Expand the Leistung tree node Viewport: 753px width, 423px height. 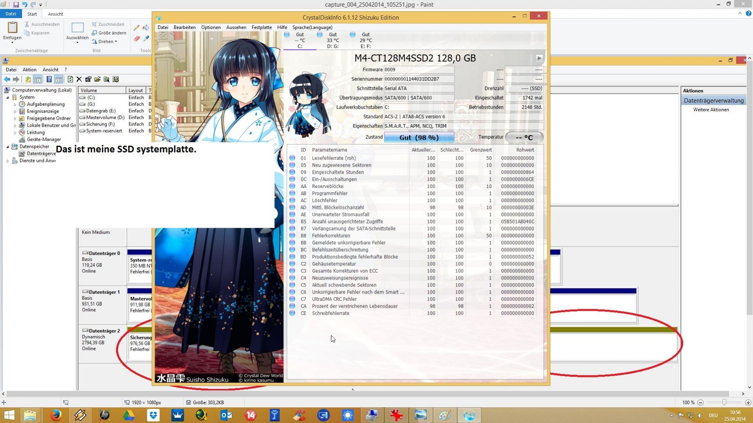tap(15, 133)
